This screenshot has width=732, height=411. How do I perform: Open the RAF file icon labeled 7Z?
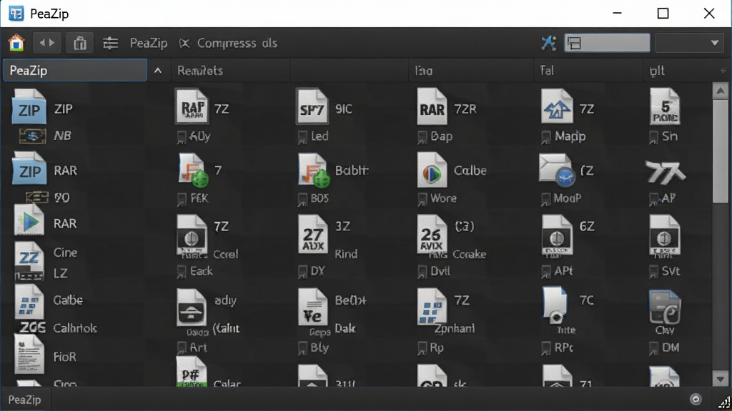point(192,107)
